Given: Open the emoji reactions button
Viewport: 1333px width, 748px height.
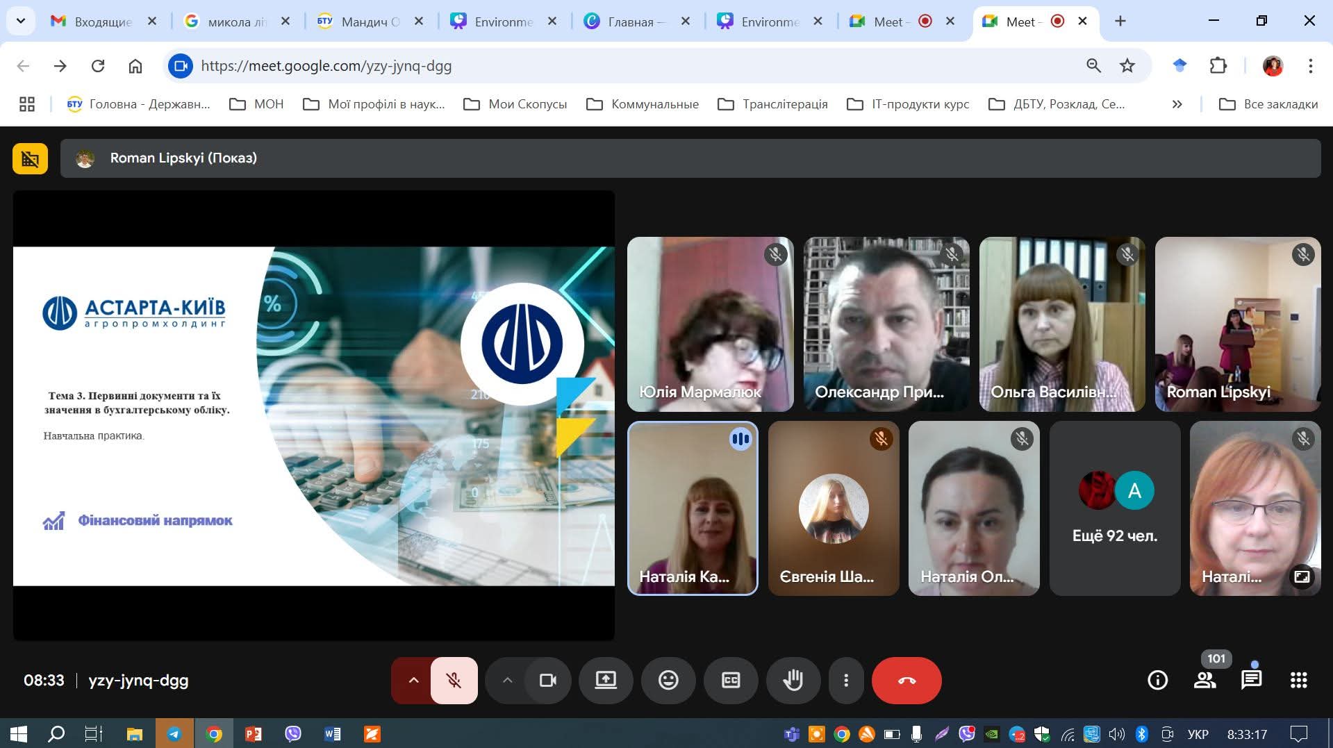Looking at the screenshot, I should (x=668, y=680).
